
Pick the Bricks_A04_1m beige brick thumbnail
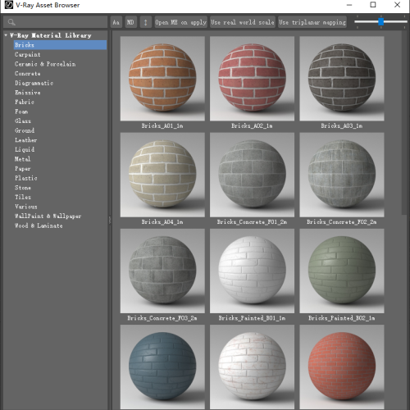162,175
